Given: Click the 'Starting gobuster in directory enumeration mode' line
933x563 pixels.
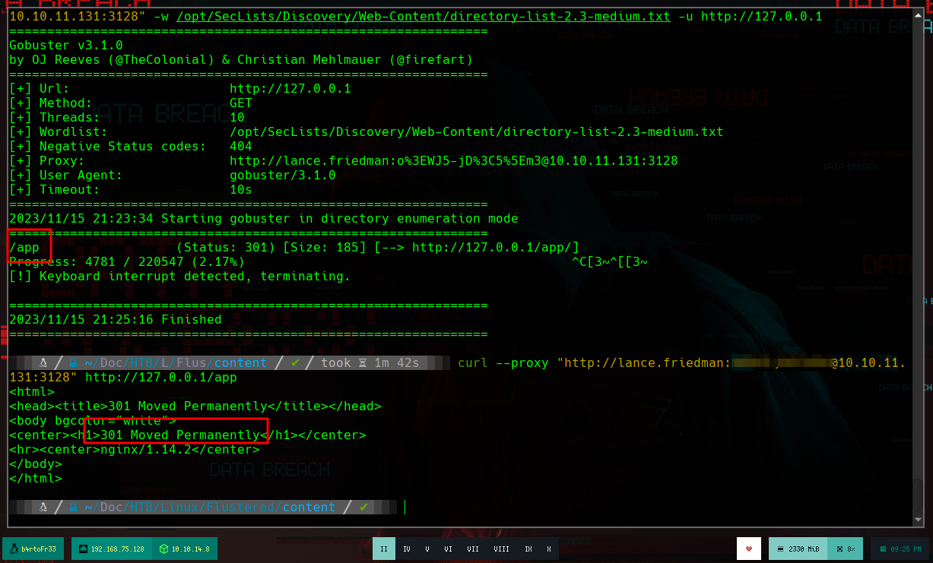Looking at the screenshot, I should (264, 219).
